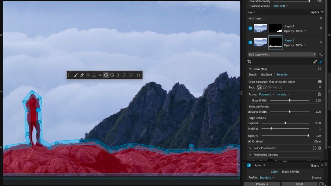Delete active polygon with trash icon
This screenshot has height=186, width=331.
[x=319, y=94]
